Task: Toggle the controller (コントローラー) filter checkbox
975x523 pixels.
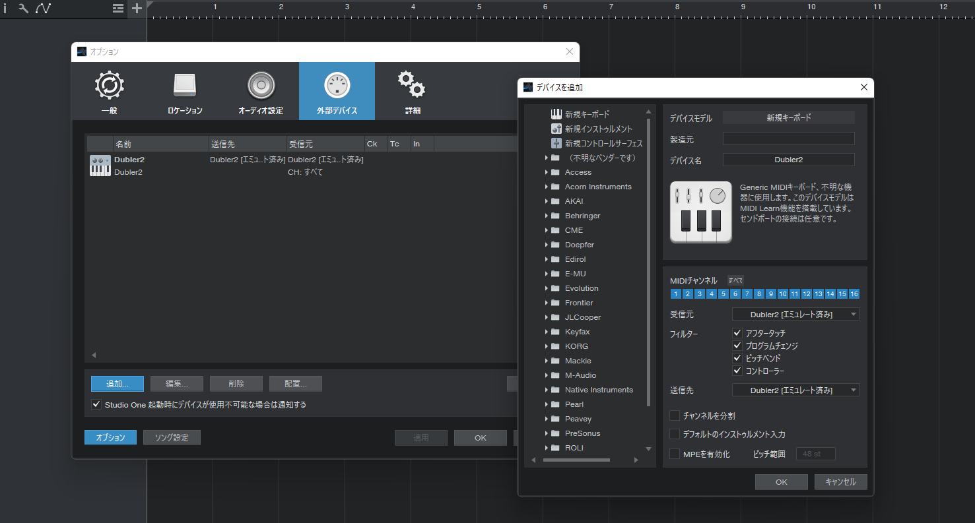Action: pos(738,371)
